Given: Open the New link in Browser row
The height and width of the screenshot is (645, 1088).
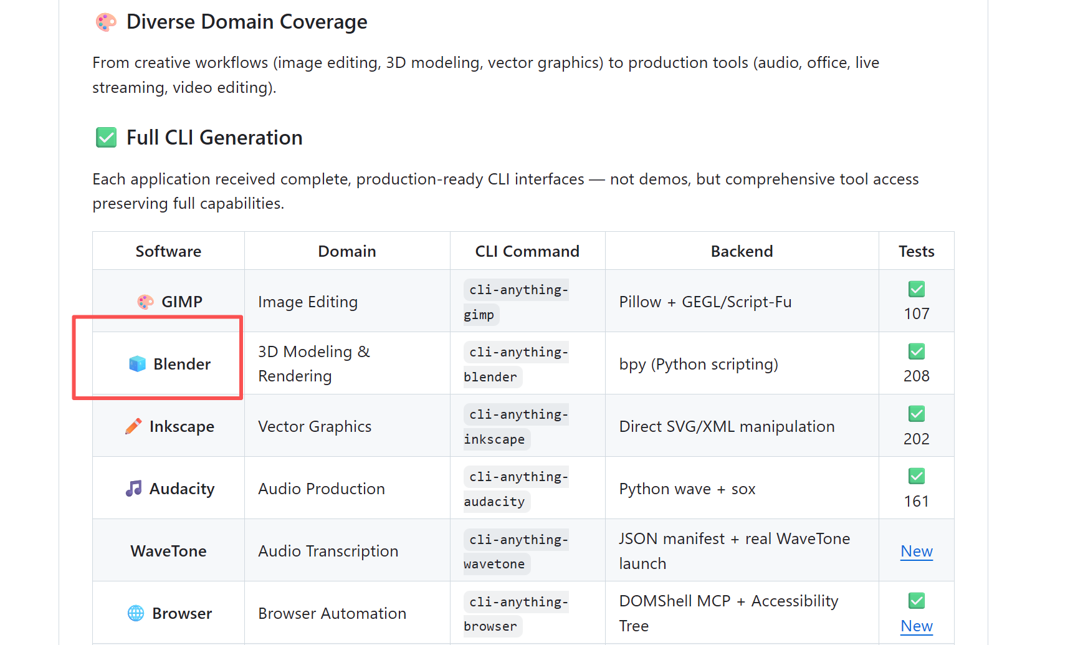Looking at the screenshot, I should pyautogui.click(x=917, y=626).
